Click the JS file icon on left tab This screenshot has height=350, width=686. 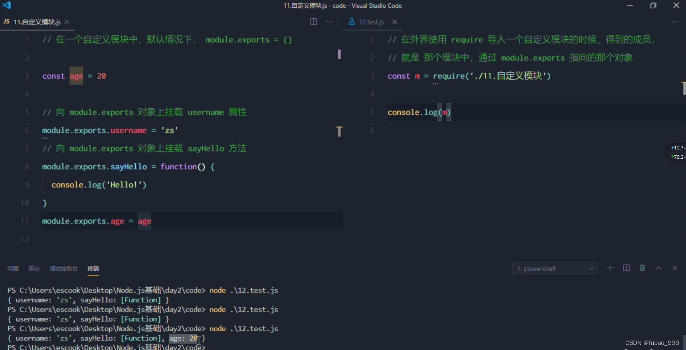pos(6,22)
